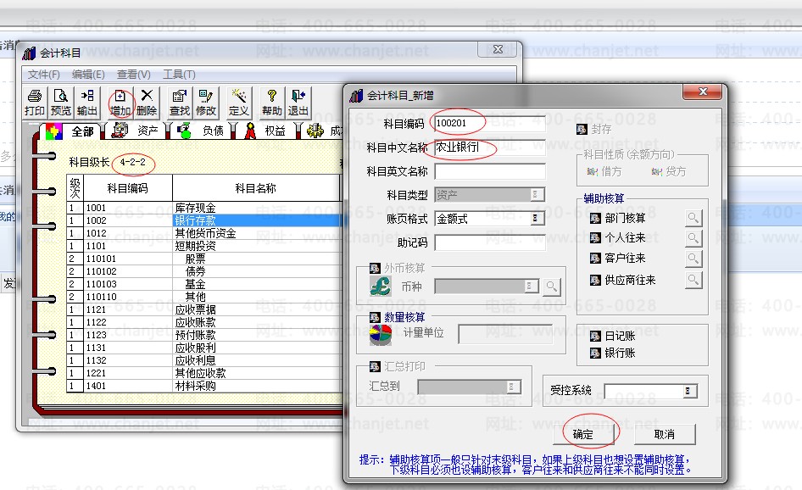Click 确定 to confirm new account
802x490 pixels.
point(583,434)
